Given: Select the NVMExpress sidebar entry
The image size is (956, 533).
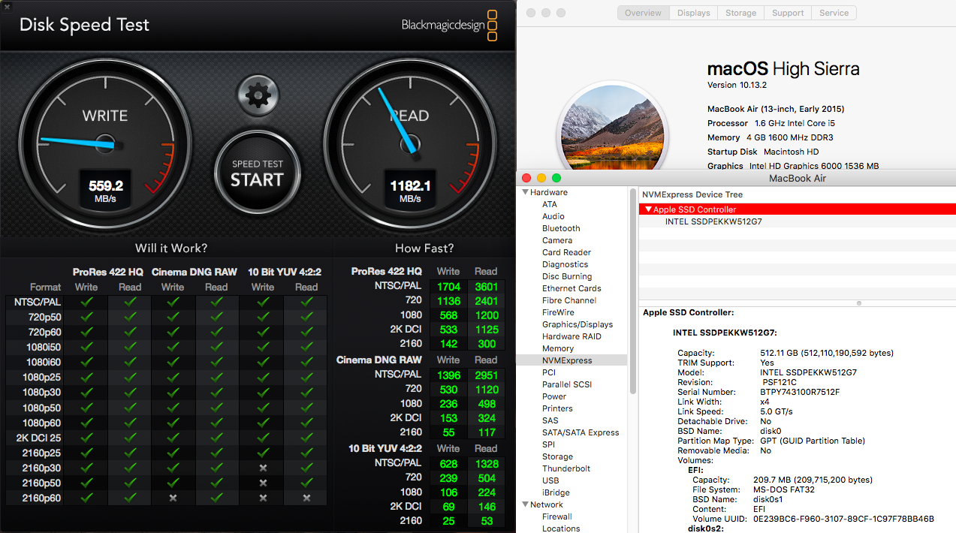Looking at the screenshot, I should (x=571, y=360).
